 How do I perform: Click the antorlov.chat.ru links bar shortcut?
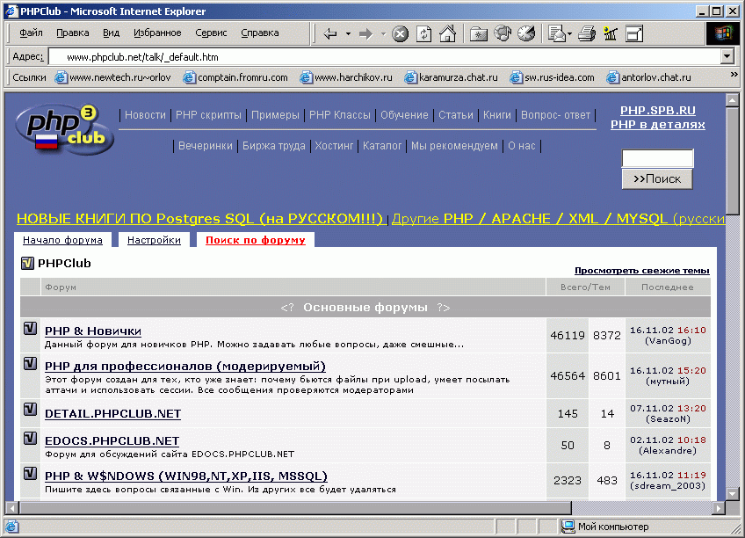pos(649,77)
